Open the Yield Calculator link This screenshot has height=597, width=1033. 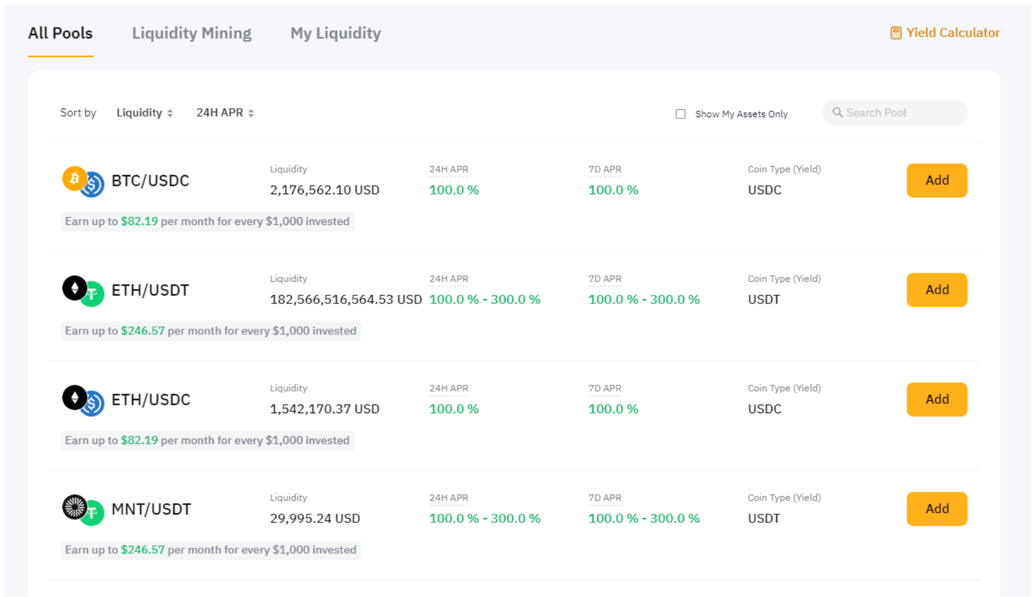point(952,33)
